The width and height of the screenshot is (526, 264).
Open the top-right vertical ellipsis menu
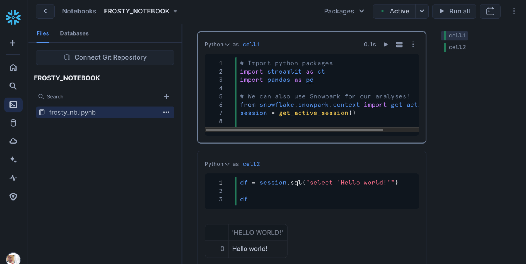(x=514, y=11)
